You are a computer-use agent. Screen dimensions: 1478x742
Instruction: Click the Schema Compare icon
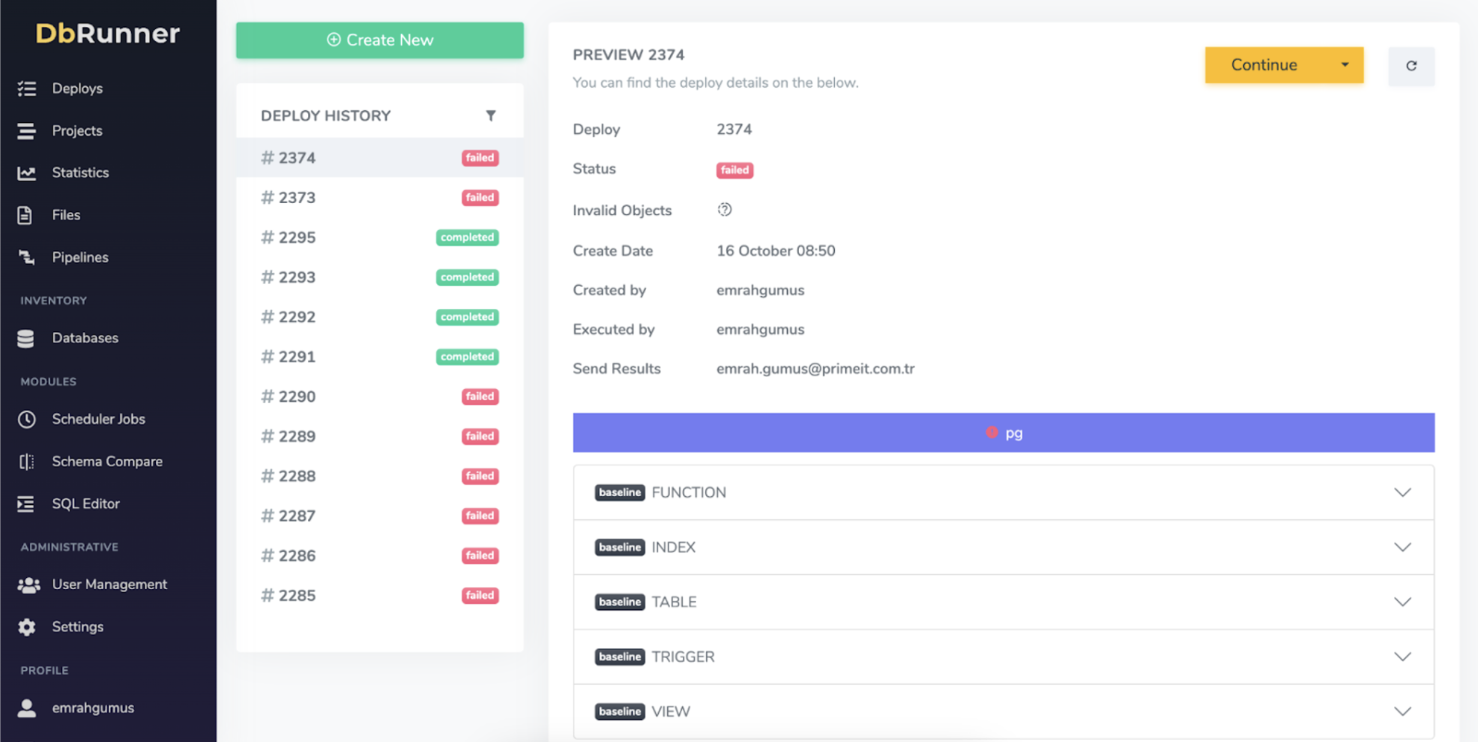[27, 462]
